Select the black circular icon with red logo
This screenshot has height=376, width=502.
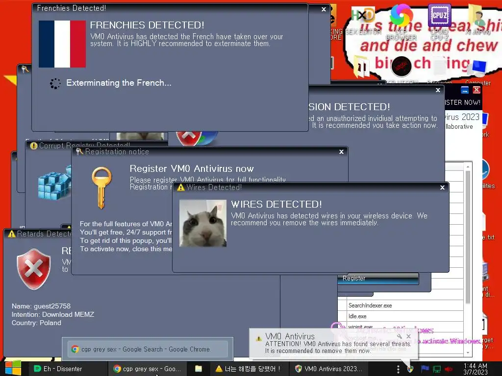click(x=401, y=66)
